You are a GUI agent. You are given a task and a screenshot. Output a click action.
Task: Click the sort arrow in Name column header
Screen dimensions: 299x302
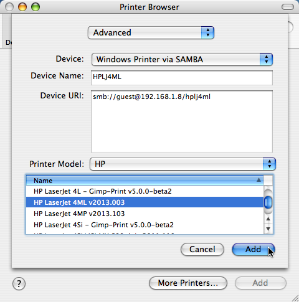click(x=259, y=180)
